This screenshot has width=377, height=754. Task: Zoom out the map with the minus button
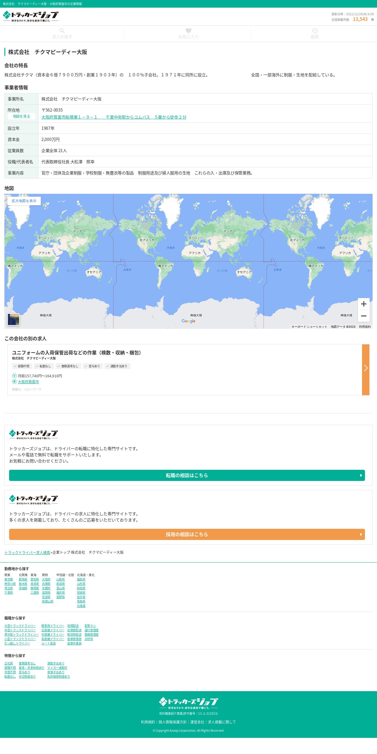click(x=363, y=316)
